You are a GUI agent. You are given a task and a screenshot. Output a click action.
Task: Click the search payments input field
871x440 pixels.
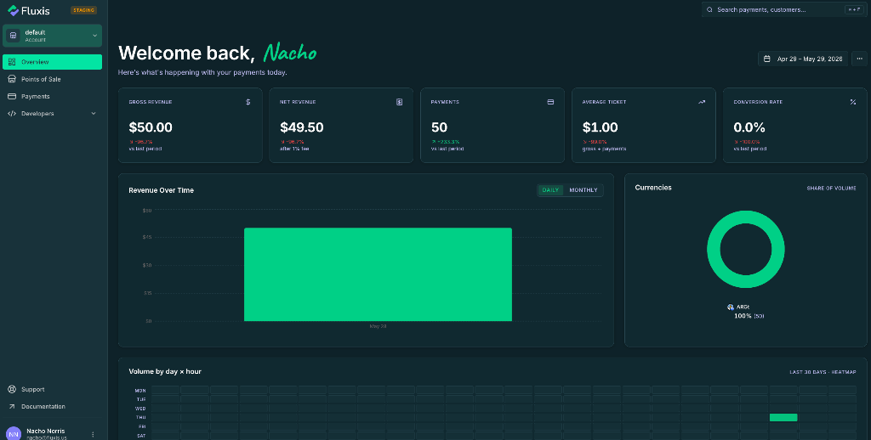pos(784,10)
